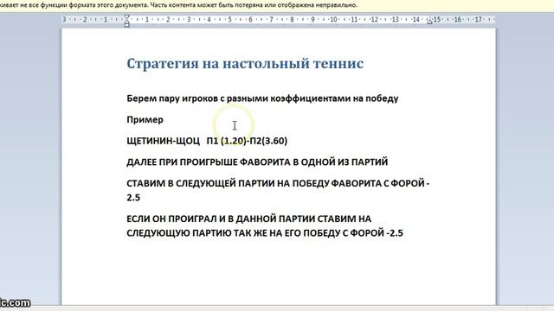Click the right indent marker on the ruler

tap(429, 22)
